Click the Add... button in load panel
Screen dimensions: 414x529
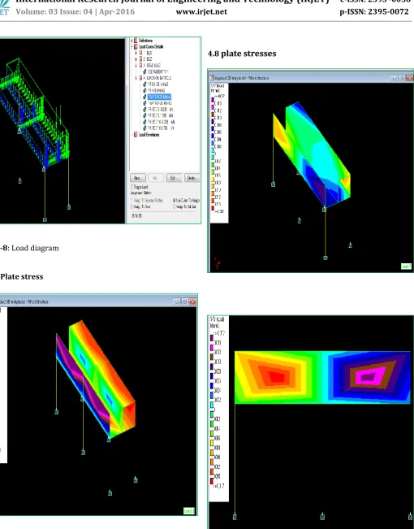(156, 178)
